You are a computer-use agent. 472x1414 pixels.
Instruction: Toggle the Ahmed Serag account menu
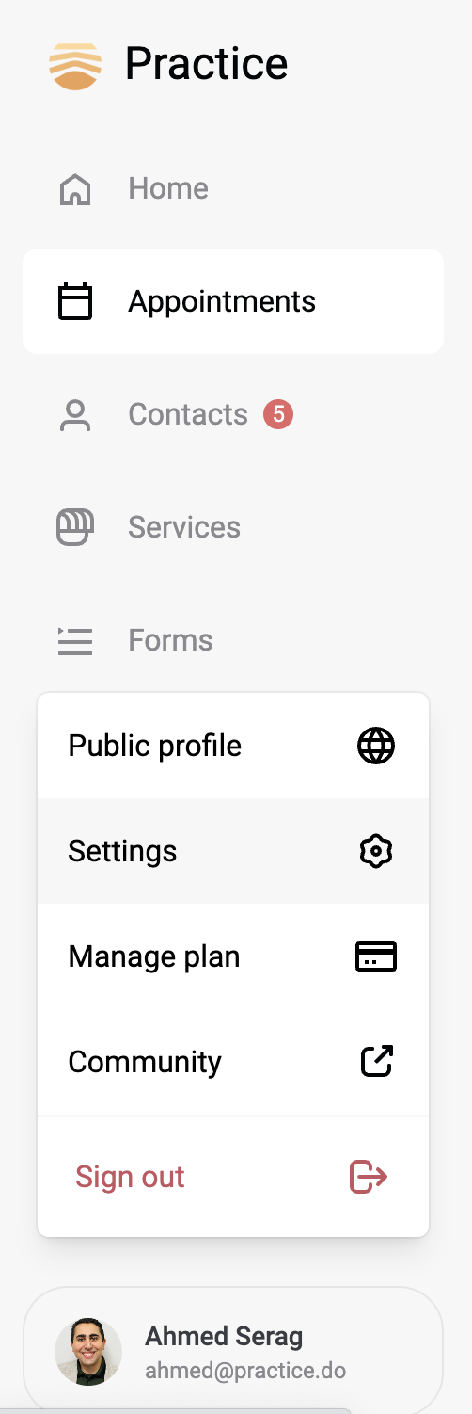(x=233, y=1351)
